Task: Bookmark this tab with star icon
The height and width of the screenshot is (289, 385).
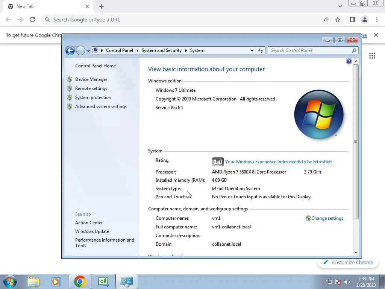Action: [338, 20]
